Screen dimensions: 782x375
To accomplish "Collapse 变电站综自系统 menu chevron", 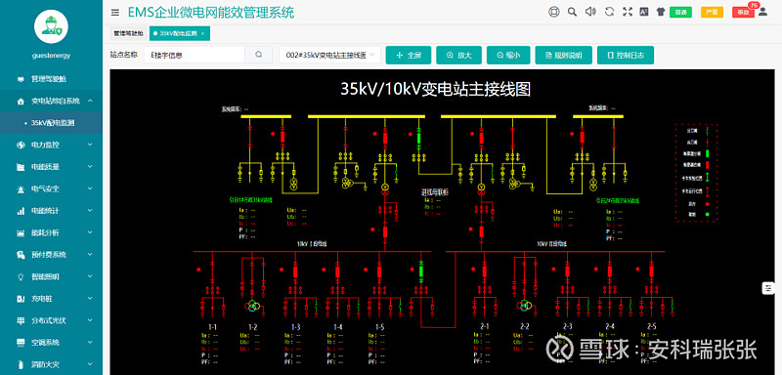I will tap(90, 102).
